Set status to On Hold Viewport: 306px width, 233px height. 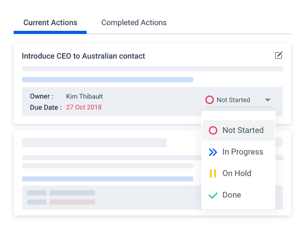237,173
